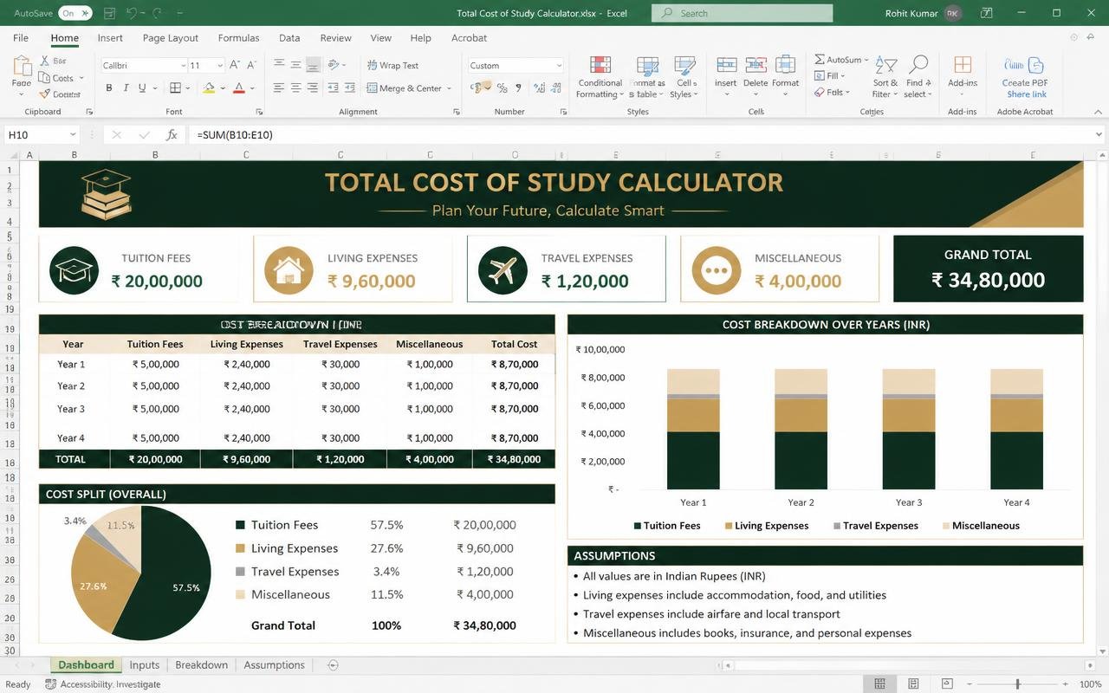Switch to the Inputs sheet tab
This screenshot has width=1109, height=693.
pos(145,664)
